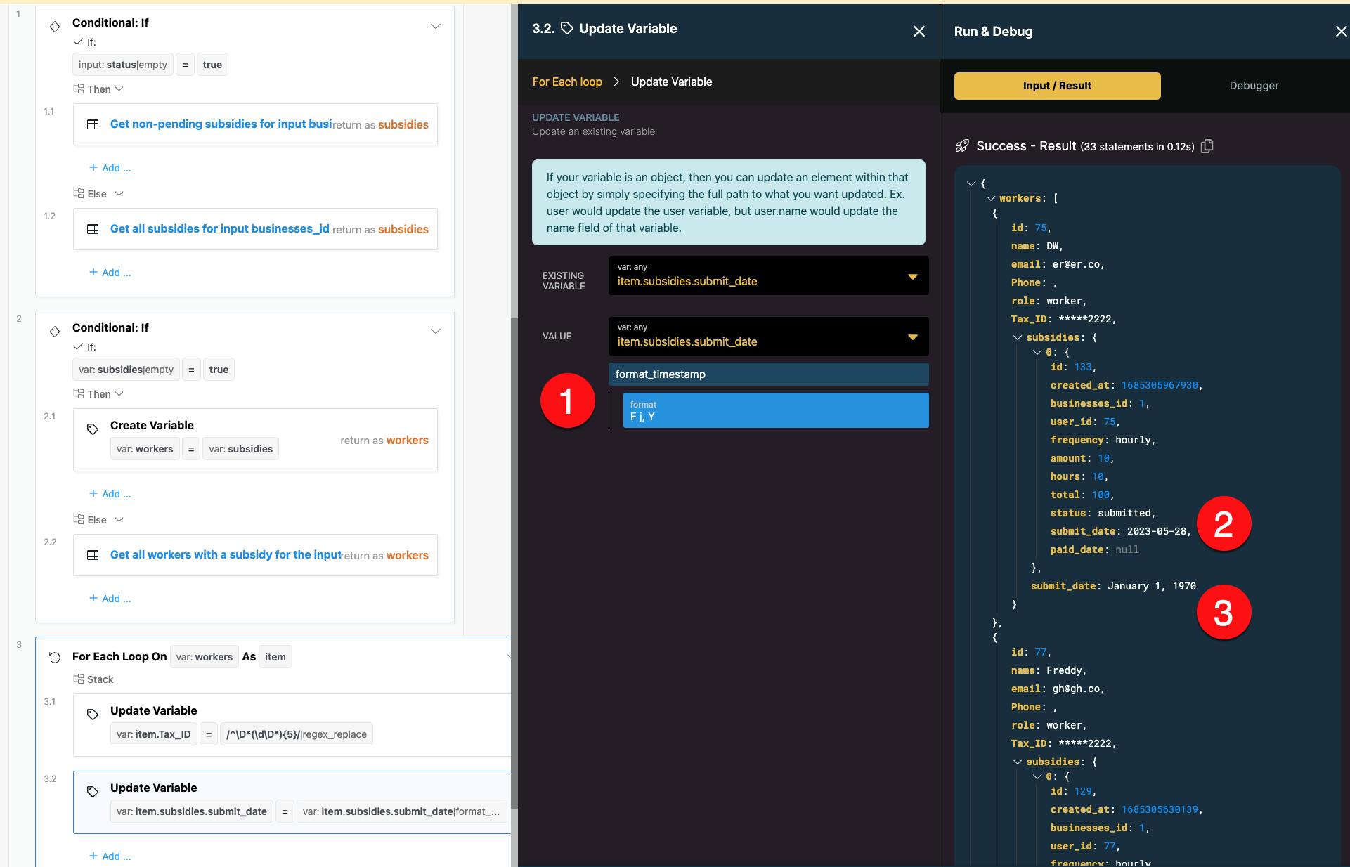Screen dimensions: 1350x867
Task: Collapse first Conditional block with chevron
Action: (436, 27)
